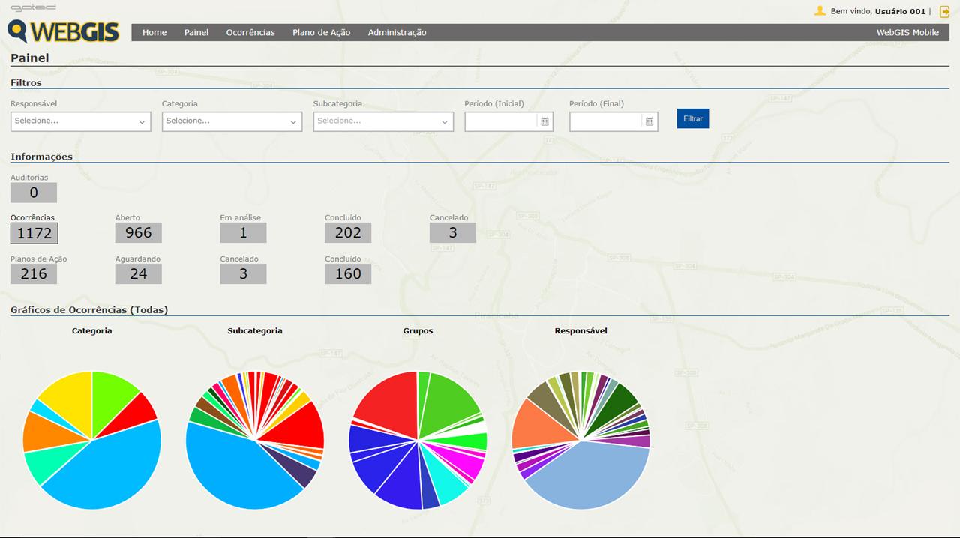The height and width of the screenshot is (538, 960).
Task: Open the Plano de Ação menu
Action: [321, 32]
